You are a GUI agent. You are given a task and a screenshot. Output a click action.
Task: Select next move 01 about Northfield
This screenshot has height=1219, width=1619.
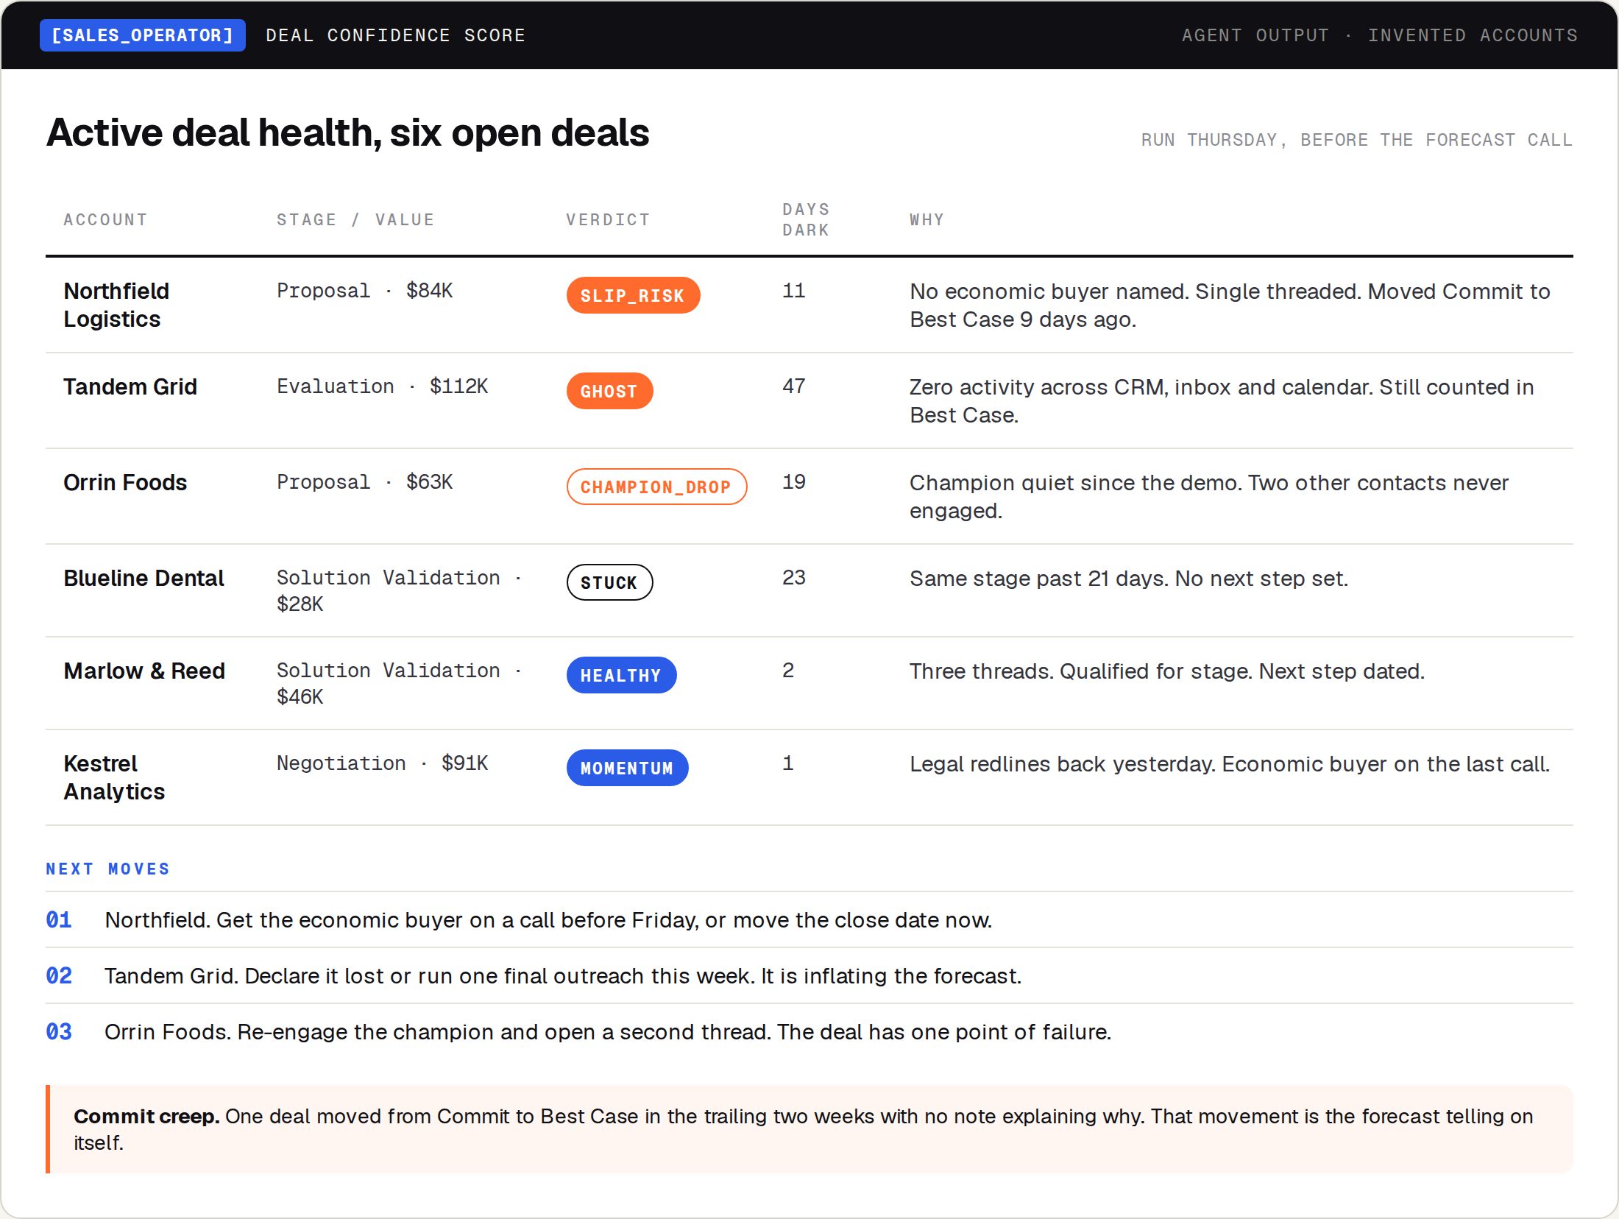809,920
